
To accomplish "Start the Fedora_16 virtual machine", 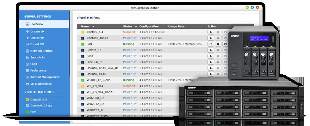I will coord(211,50).
